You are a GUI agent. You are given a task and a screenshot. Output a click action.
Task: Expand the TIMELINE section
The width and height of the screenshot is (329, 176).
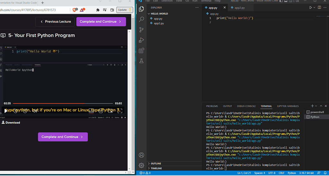[x=156, y=168]
